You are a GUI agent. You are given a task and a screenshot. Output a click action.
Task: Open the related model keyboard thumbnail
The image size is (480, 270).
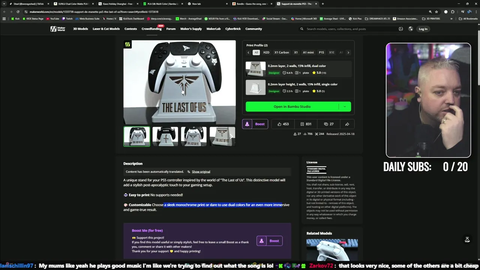coord(332,250)
